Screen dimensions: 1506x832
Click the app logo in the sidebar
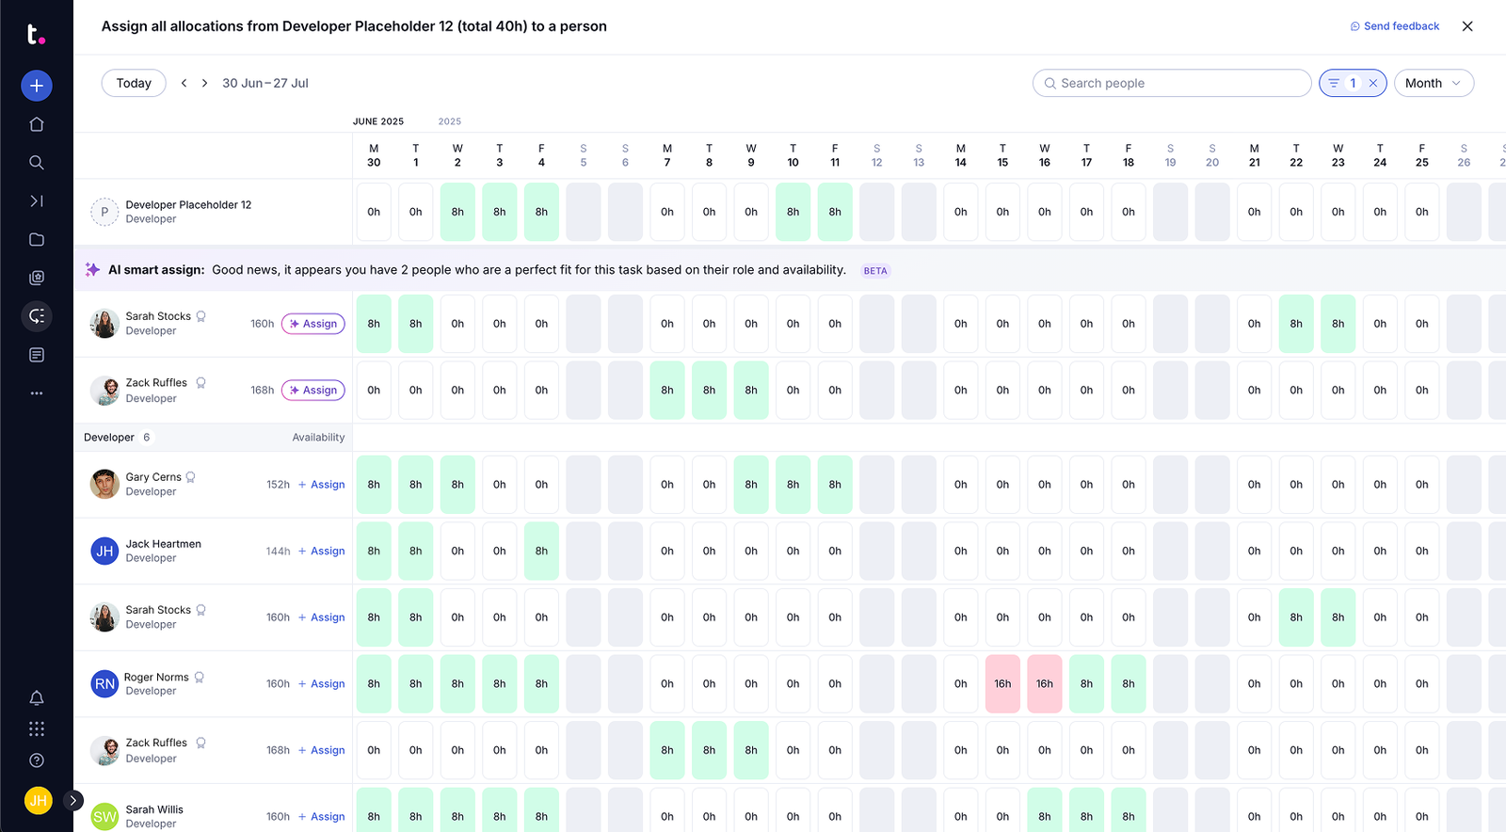(36, 35)
